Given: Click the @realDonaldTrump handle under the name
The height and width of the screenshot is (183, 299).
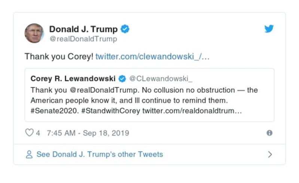Looking at the screenshot, I should [x=83, y=39].
